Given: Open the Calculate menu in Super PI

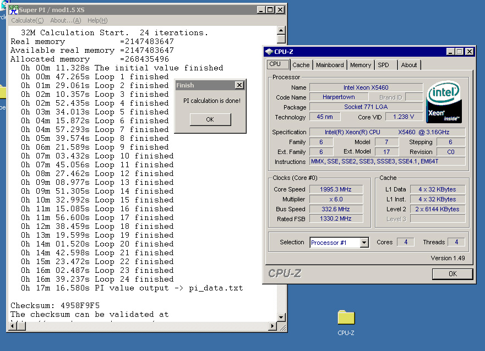Looking at the screenshot, I should (x=28, y=20).
